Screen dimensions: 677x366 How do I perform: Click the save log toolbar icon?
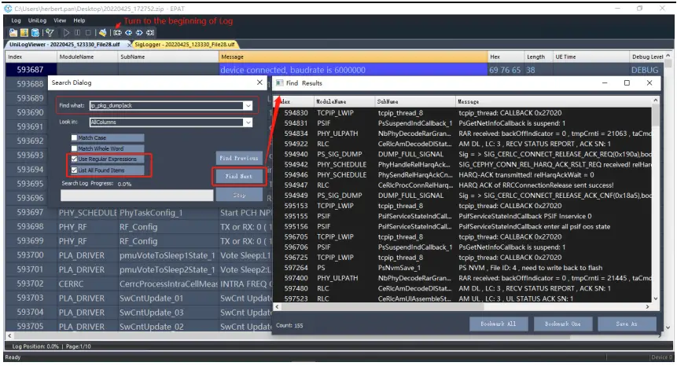(x=35, y=33)
